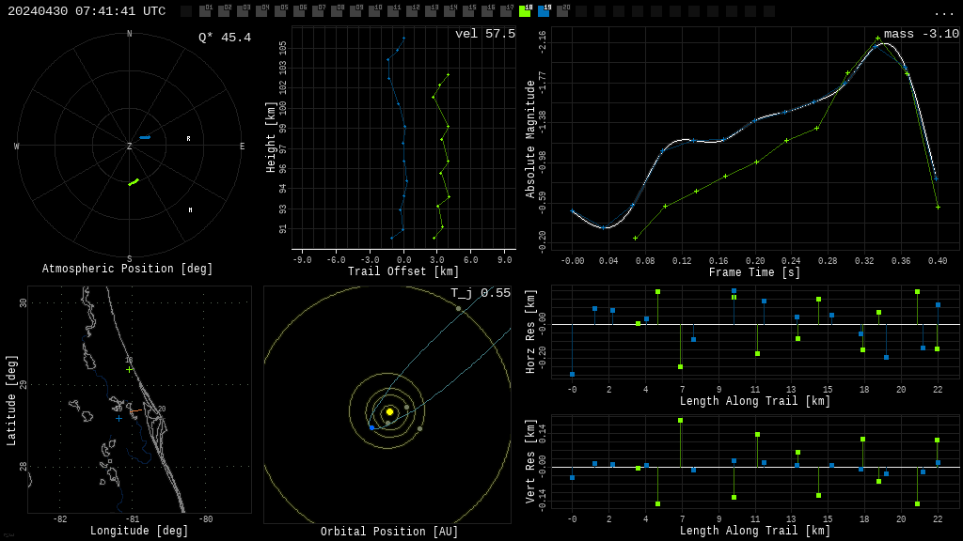Open the three-dot menu at top right
The height and width of the screenshot is (541, 963).
(943, 13)
